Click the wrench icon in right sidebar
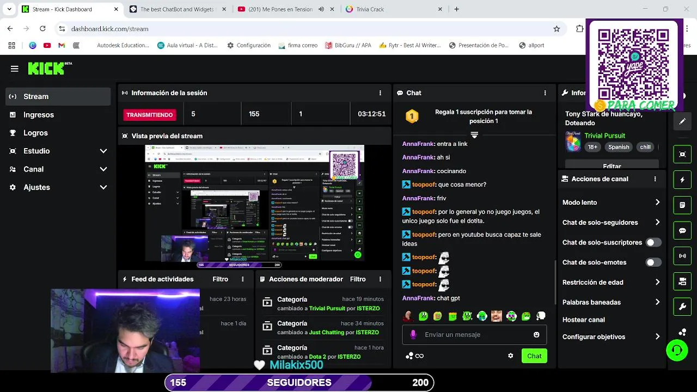This screenshot has height=392, width=697. point(682,307)
